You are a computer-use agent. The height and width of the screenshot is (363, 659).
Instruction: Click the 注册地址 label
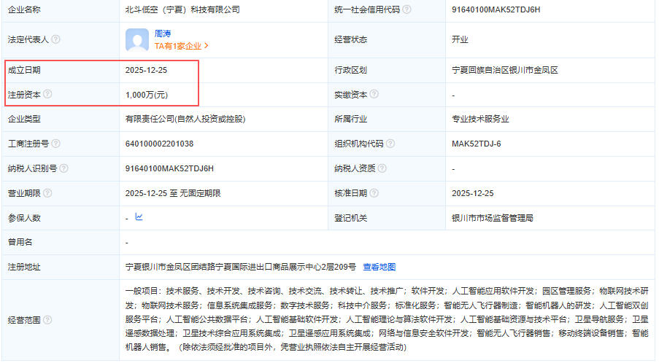[24, 267]
